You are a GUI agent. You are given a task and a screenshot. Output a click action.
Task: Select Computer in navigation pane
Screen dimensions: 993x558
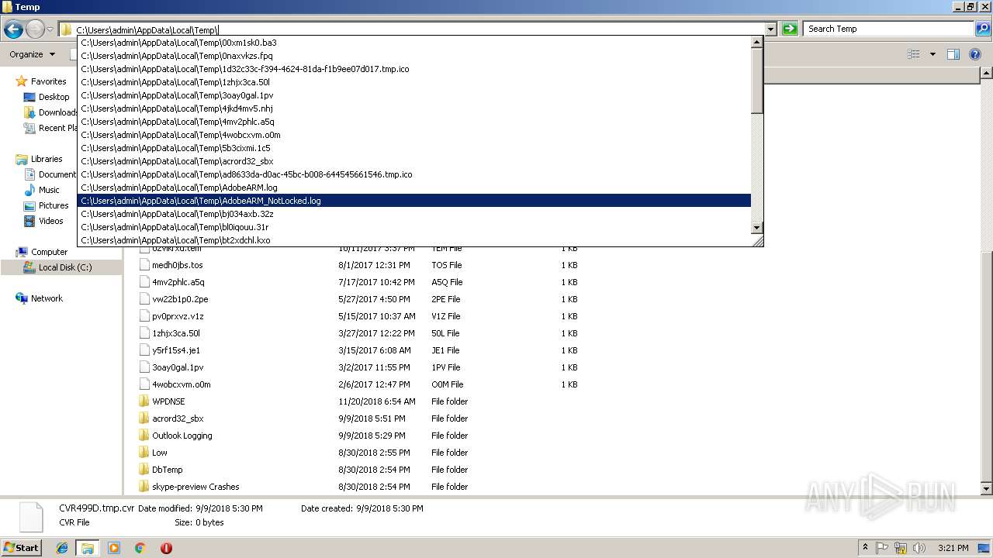49,252
